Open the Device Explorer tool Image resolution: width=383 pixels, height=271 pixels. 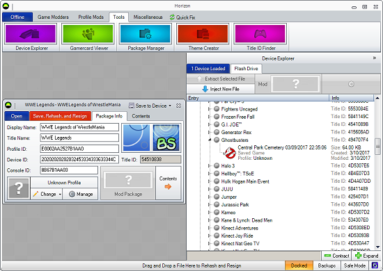coord(31,37)
